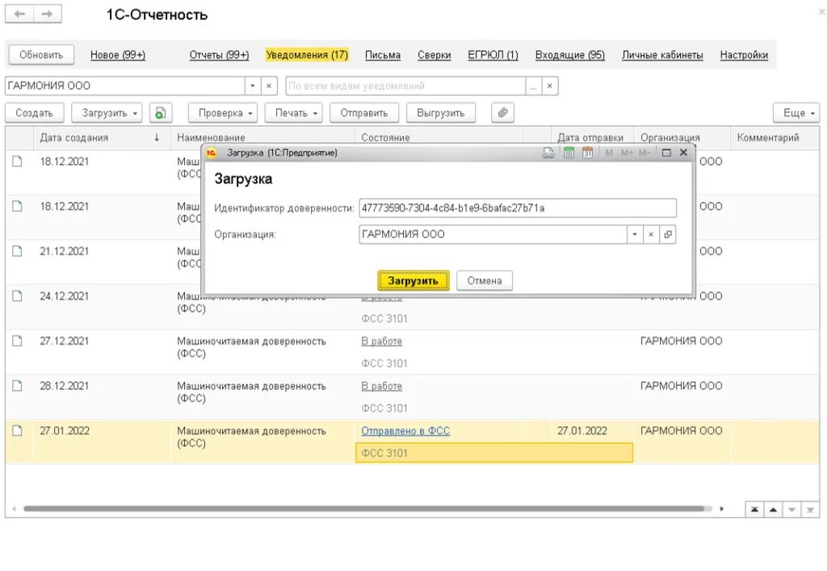Go back with the left arrow
Image resolution: width=827 pixels, height=571 pixels.
tap(19, 15)
